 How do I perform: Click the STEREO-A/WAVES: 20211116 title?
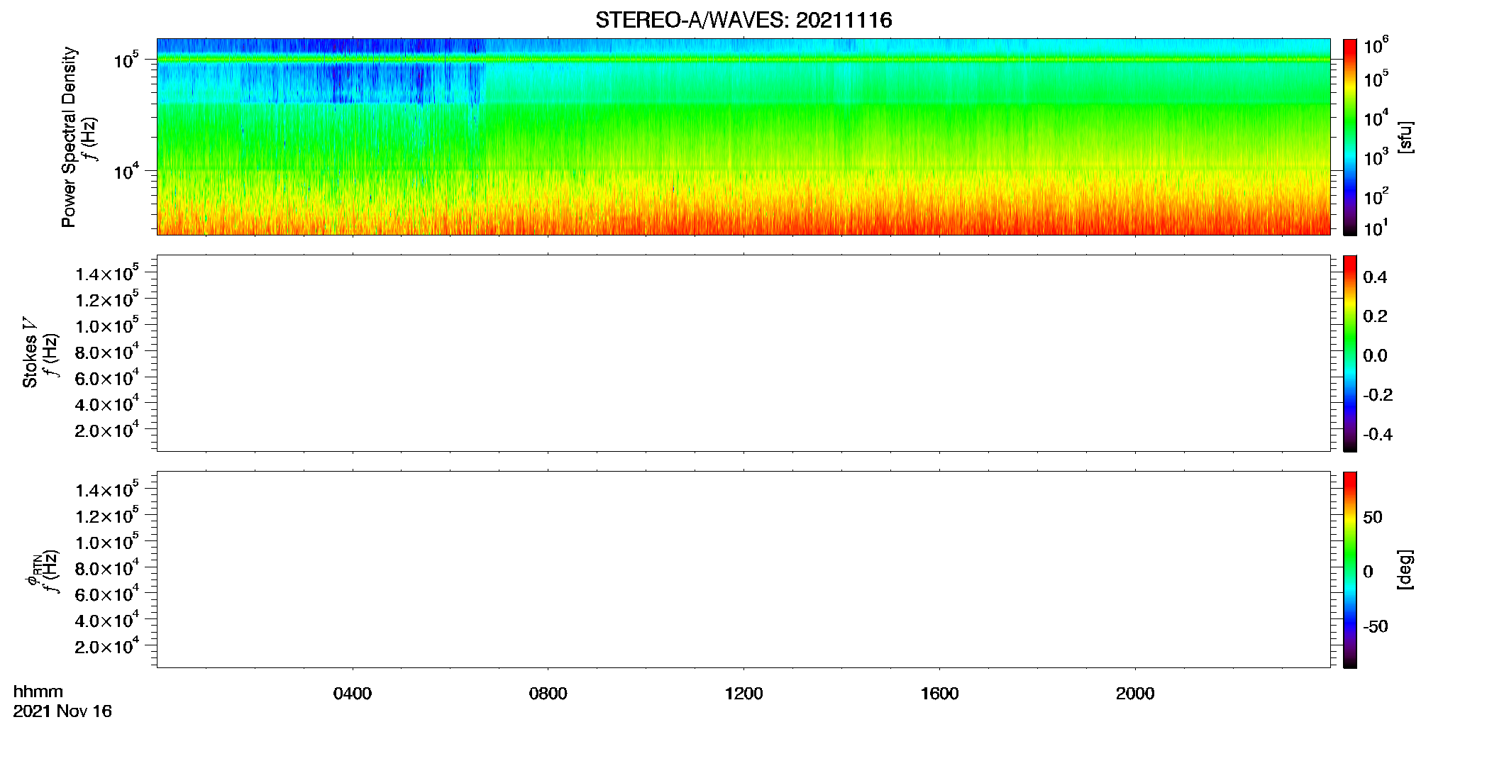pyautogui.click(x=743, y=20)
